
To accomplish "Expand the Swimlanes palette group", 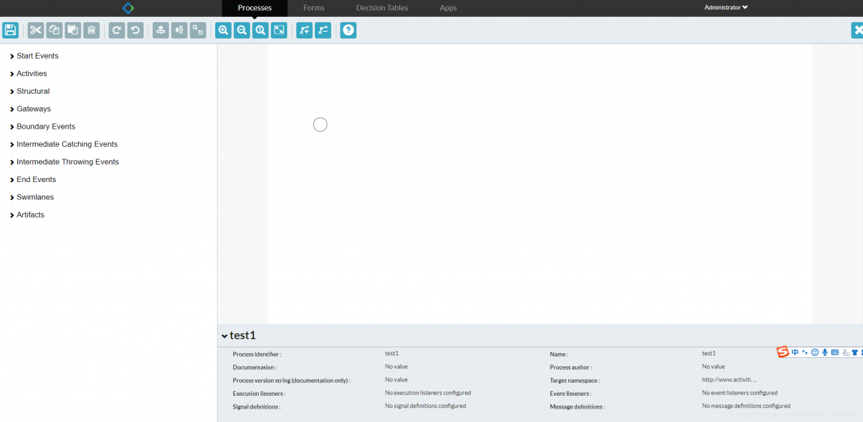I will pos(32,197).
